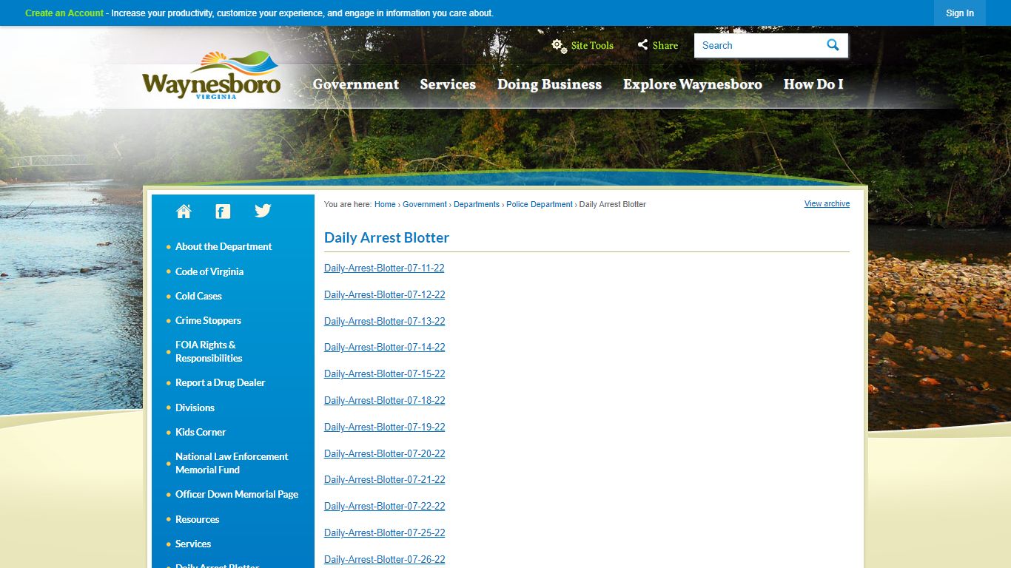
Task: Click the Site Tools label
Action: pyautogui.click(x=592, y=46)
